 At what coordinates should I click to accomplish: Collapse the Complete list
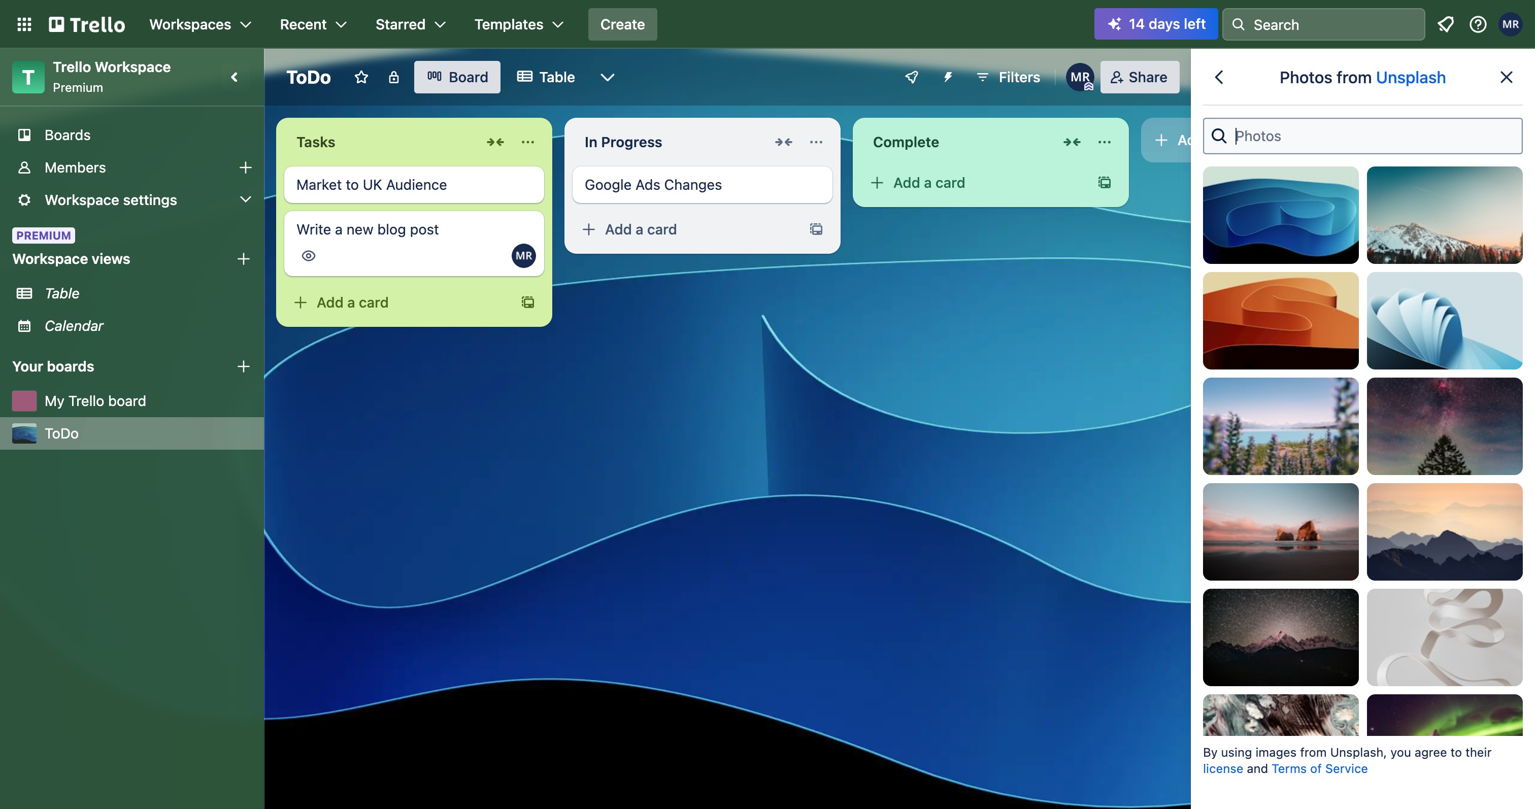coord(1072,142)
